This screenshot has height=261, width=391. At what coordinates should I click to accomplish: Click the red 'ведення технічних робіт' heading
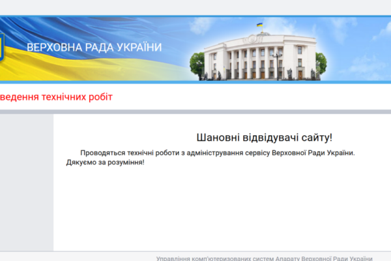pos(56,97)
